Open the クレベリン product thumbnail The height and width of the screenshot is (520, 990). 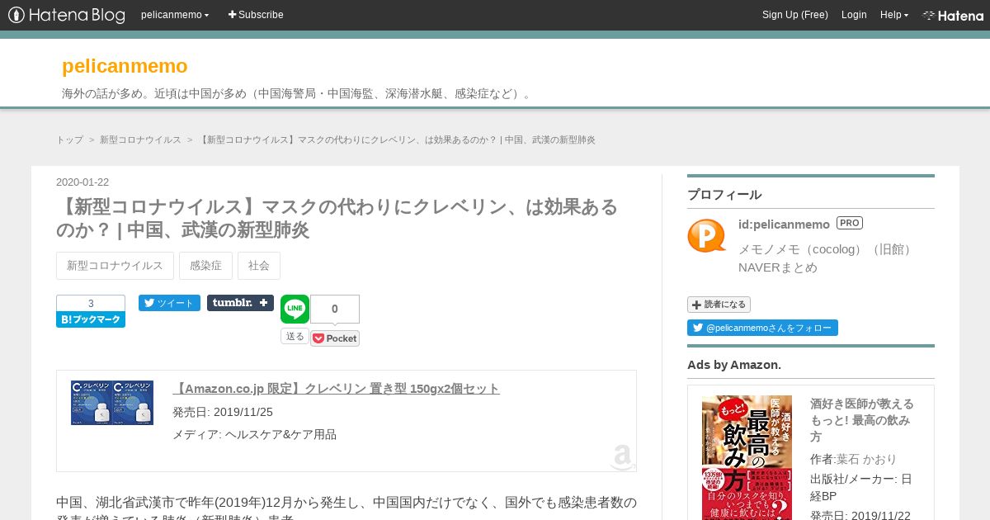(112, 403)
